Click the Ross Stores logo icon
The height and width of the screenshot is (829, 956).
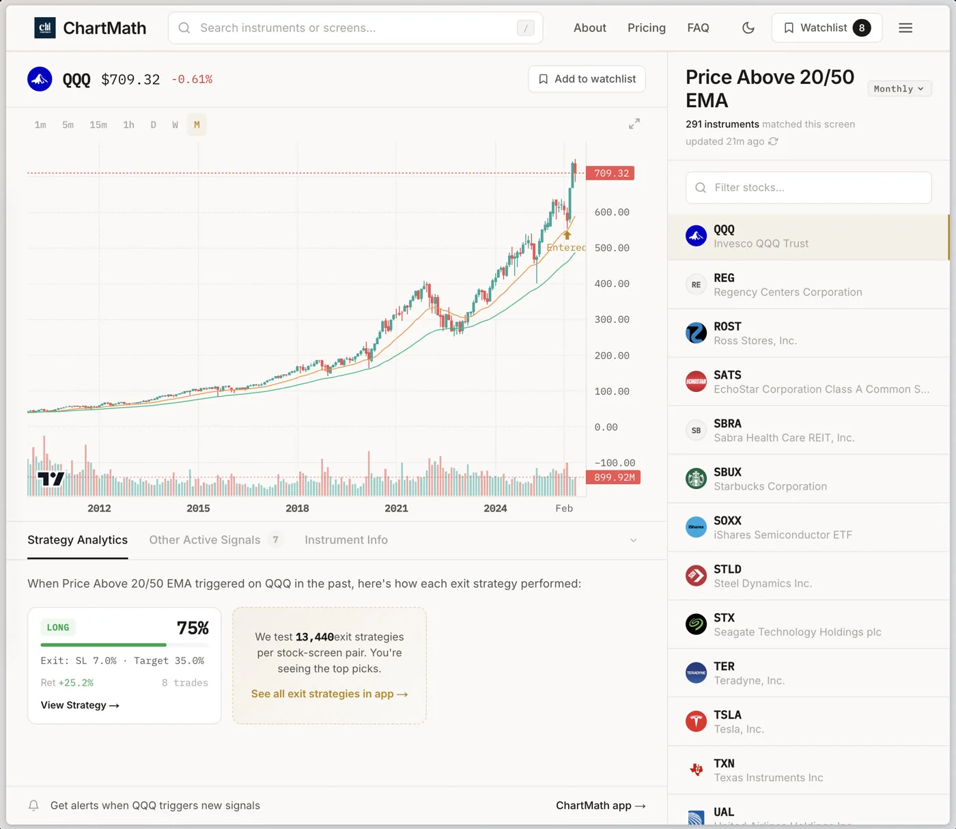click(x=696, y=333)
